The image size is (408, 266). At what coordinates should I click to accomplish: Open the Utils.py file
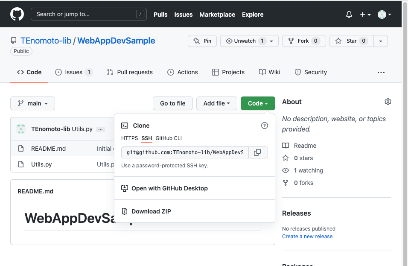(x=41, y=164)
